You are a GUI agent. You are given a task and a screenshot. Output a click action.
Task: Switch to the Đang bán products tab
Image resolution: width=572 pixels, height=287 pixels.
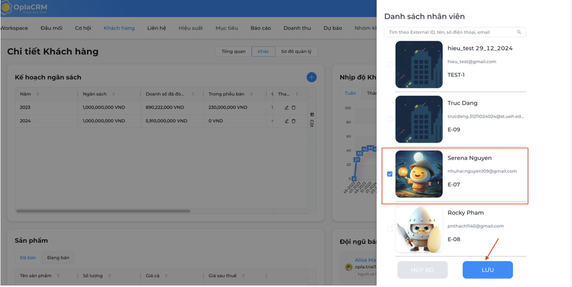click(x=58, y=258)
